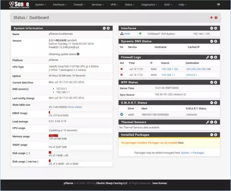Click the ada0 drive name cell
This screenshot has width=231, height=191.
point(131,114)
